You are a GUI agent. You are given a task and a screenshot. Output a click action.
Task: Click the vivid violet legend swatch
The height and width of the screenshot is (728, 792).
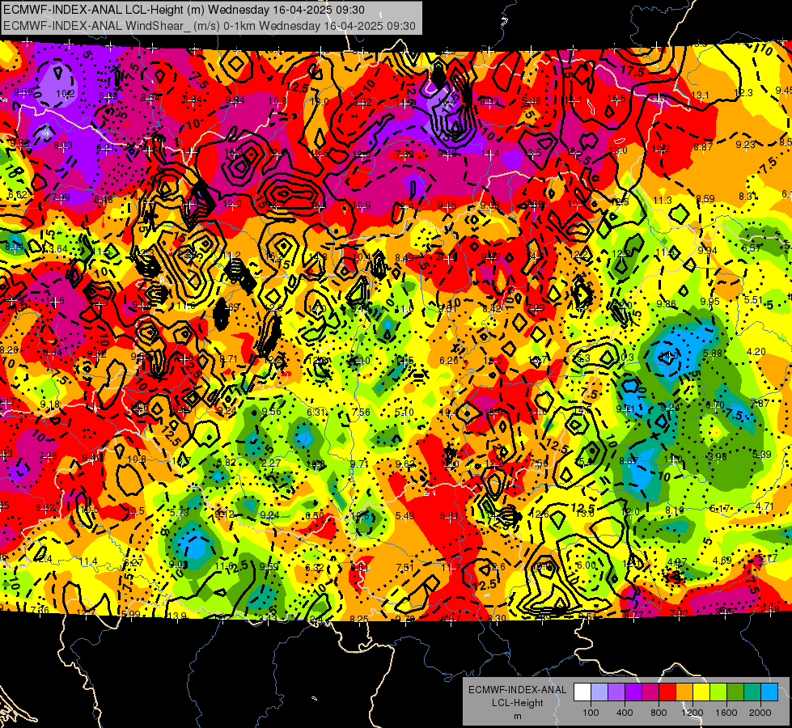(x=633, y=692)
